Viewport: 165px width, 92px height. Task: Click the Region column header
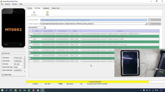tap(75, 31)
